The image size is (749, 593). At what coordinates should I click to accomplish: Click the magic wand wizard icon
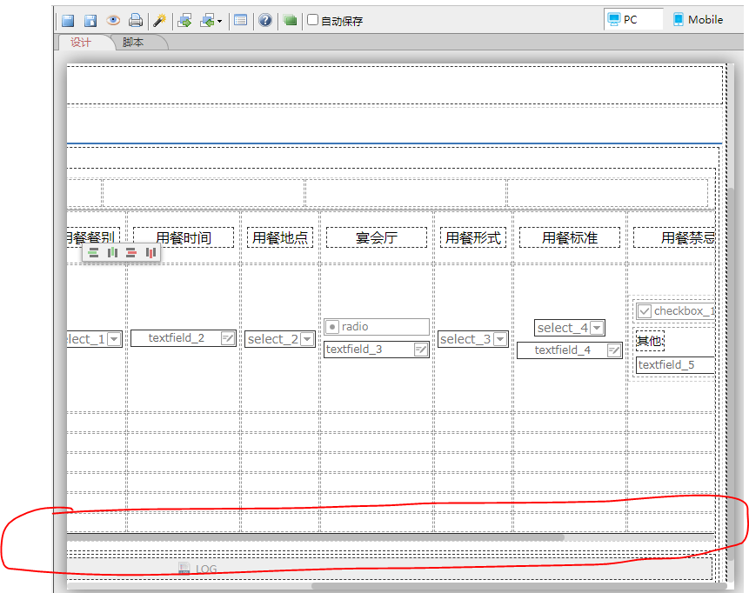coord(159,20)
